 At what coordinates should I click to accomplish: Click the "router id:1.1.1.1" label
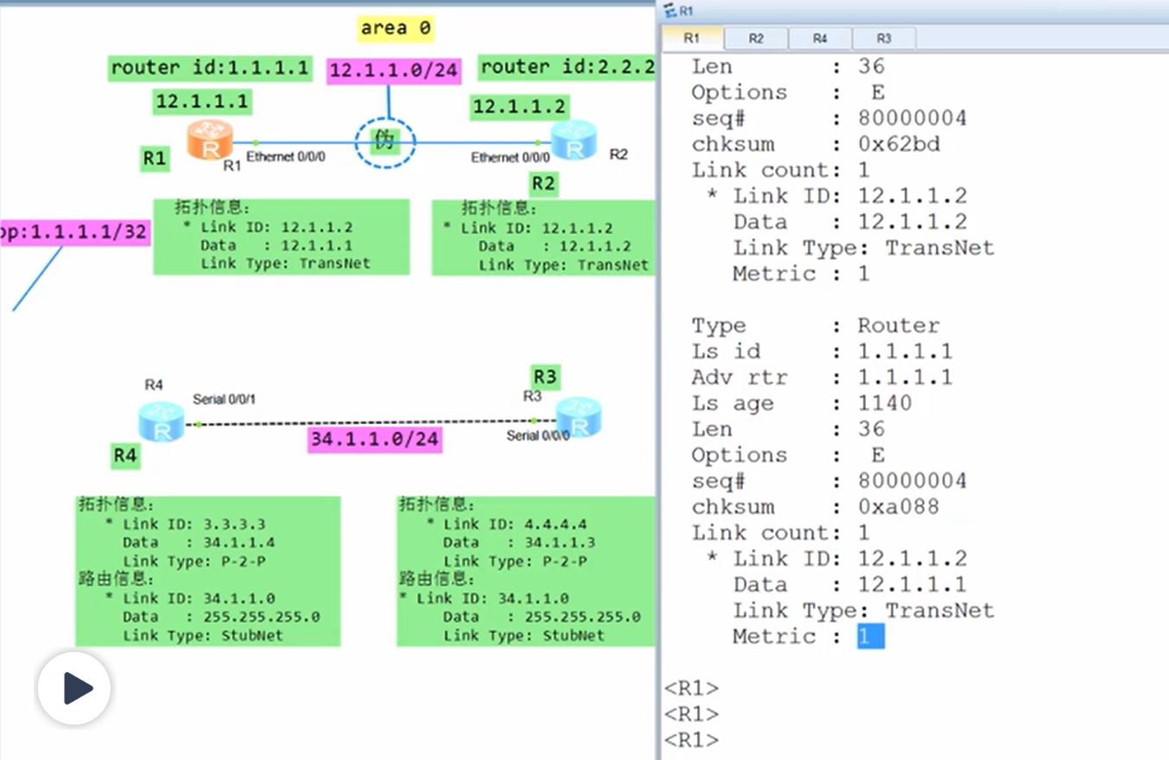pos(210,68)
